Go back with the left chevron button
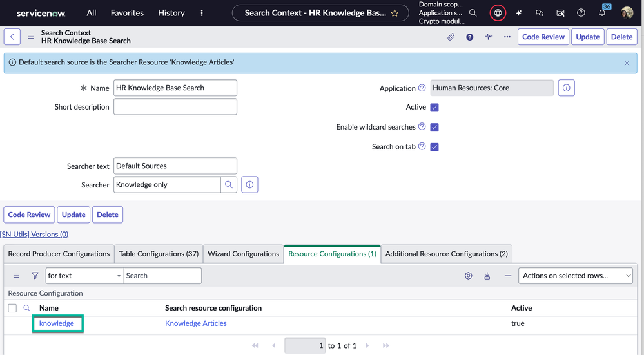The height and width of the screenshot is (355, 644). (x=12, y=37)
